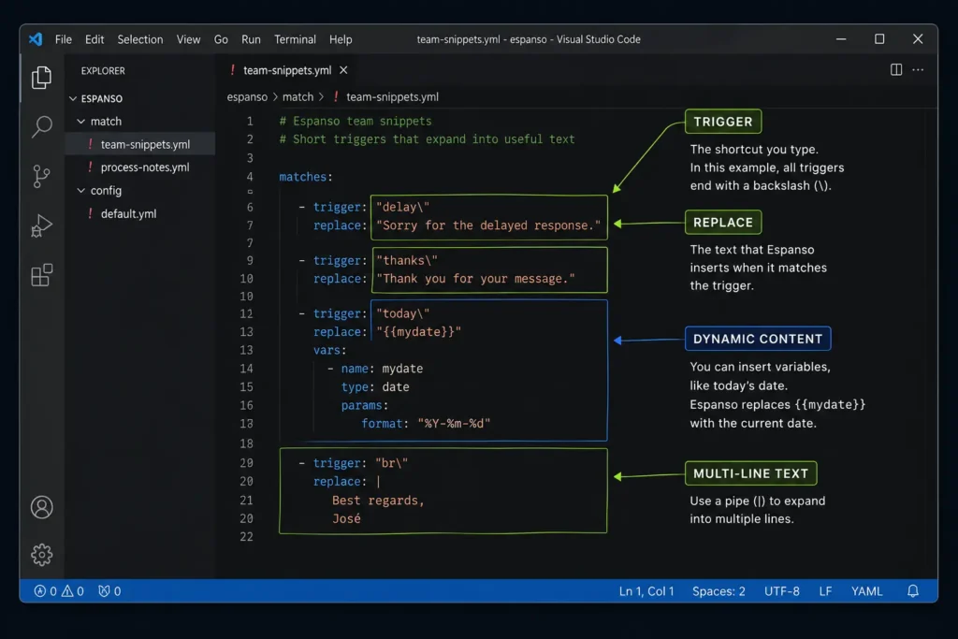The width and height of the screenshot is (958, 639).
Task: Click the "br\" trigger string
Action: [x=392, y=463]
